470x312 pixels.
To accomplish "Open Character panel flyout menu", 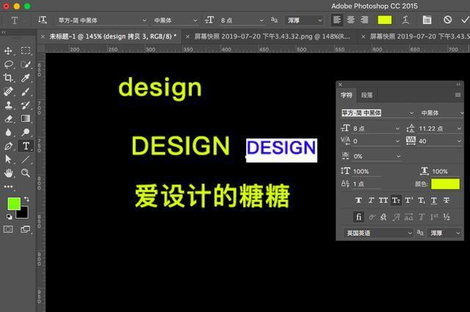I will (x=458, y=95).
